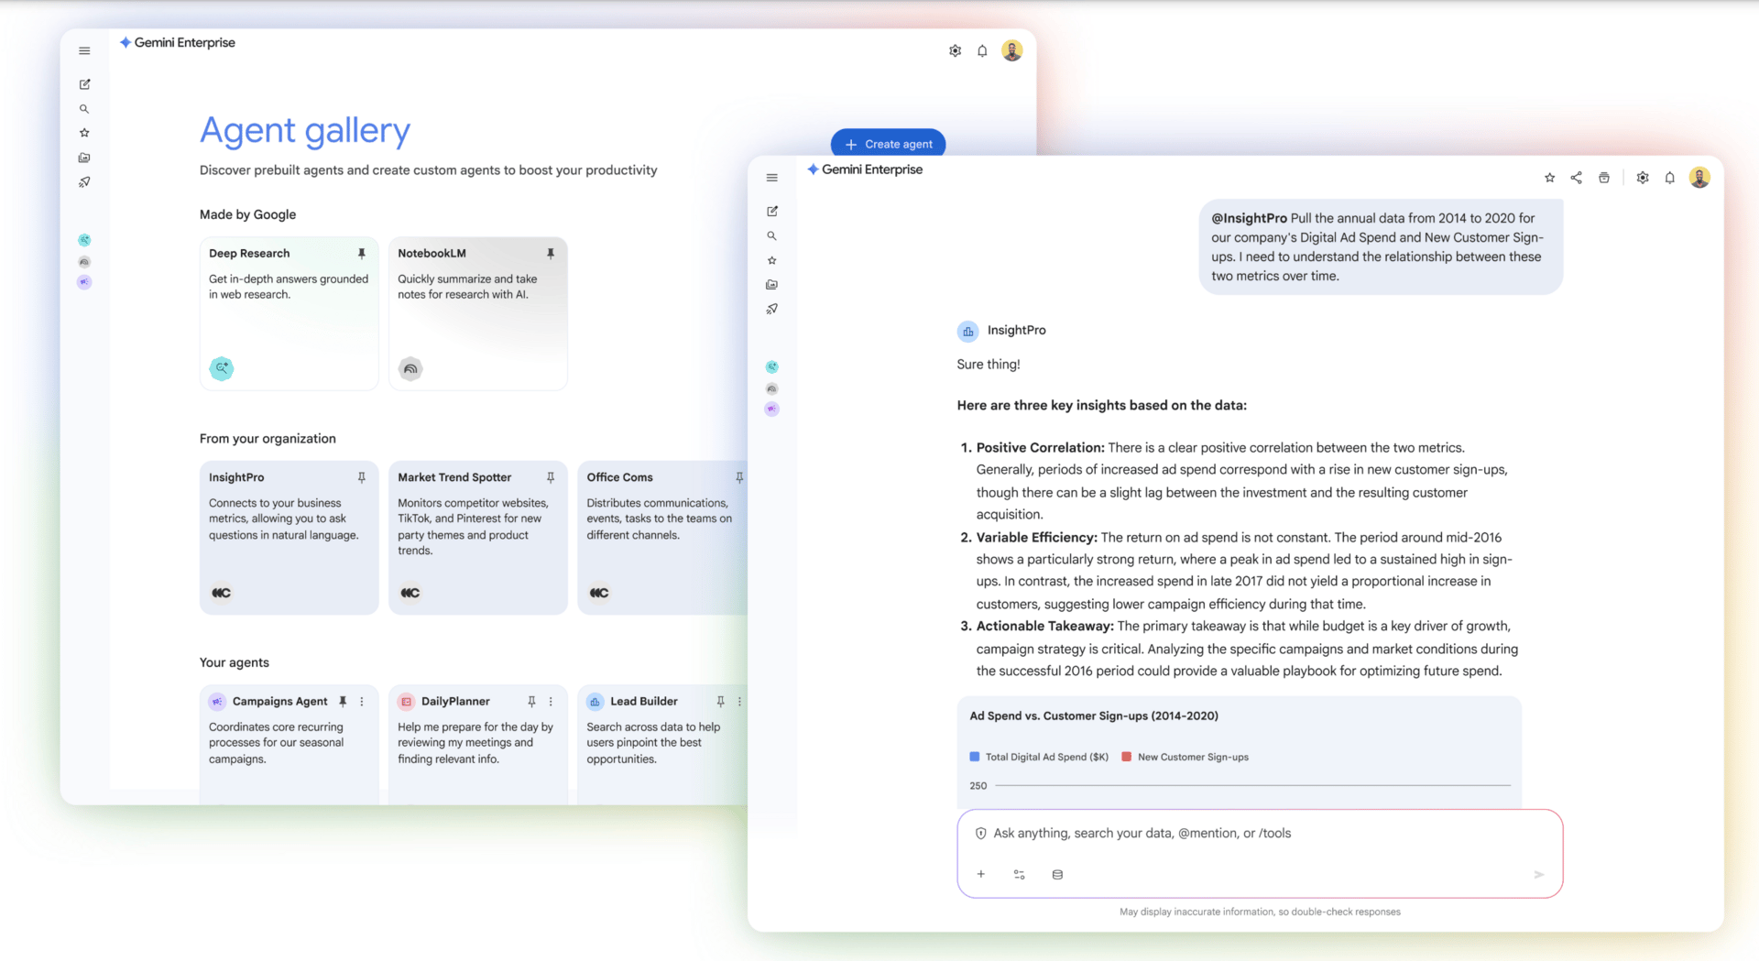
Task: Click gallery icon in Agent gallery sidebar
Action: click(x=84, y=158)
